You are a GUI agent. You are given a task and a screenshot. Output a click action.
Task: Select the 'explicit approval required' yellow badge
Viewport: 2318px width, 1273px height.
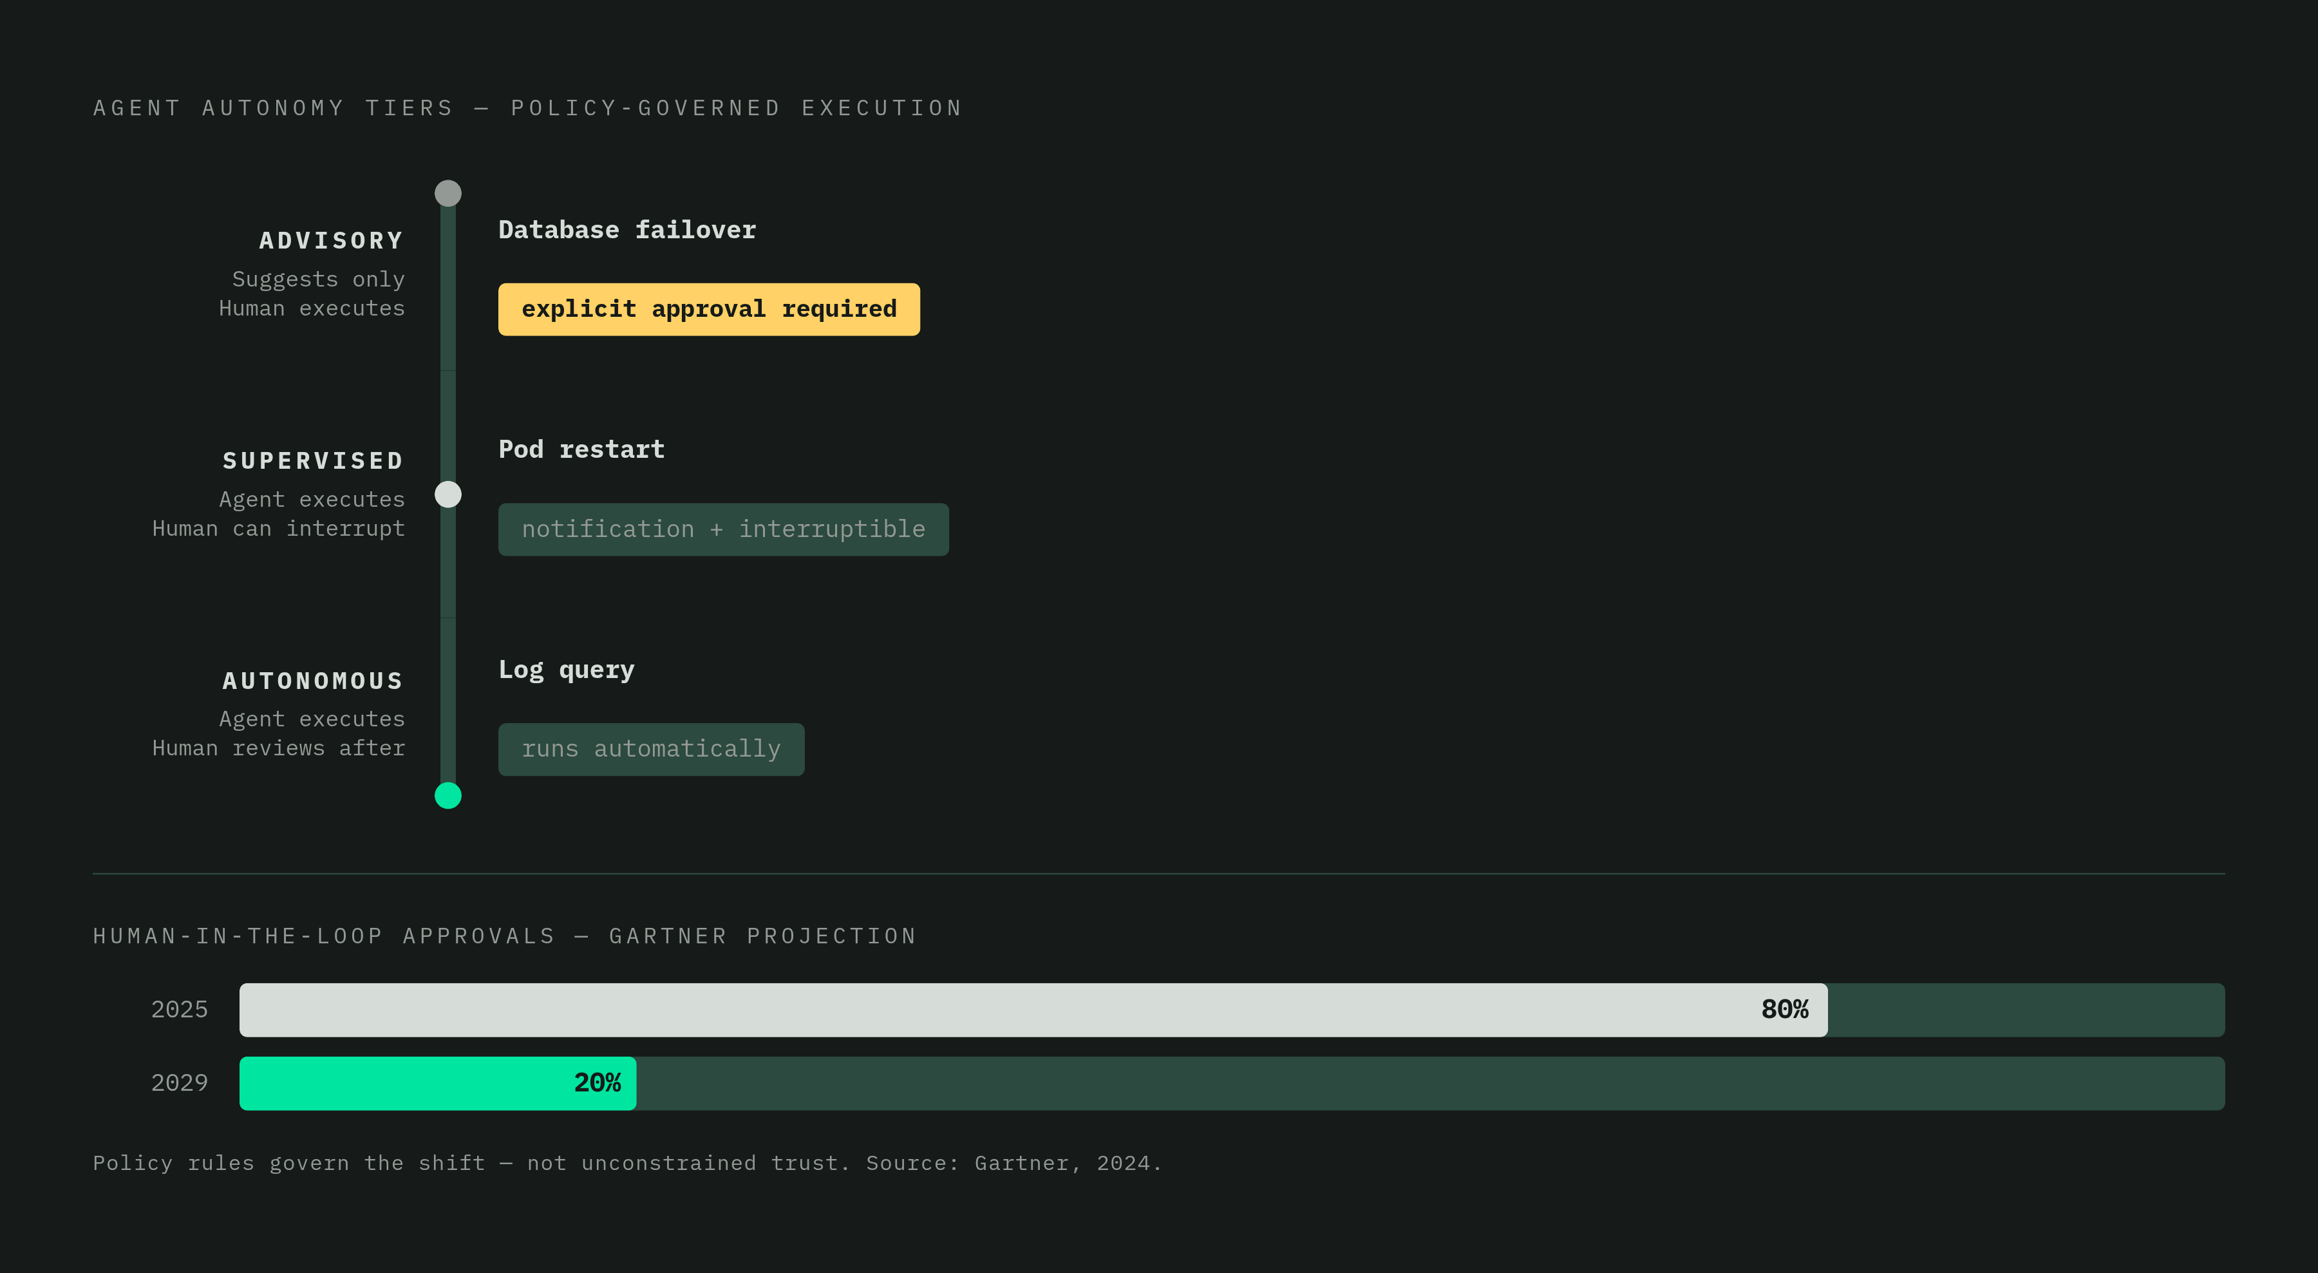pyautogui.click(x=709, y=310)
